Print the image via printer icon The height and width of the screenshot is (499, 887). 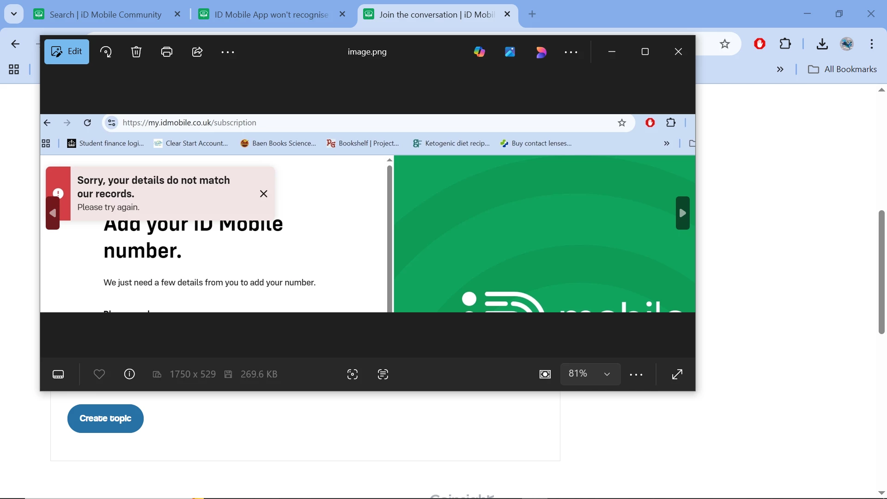(167, 52)
